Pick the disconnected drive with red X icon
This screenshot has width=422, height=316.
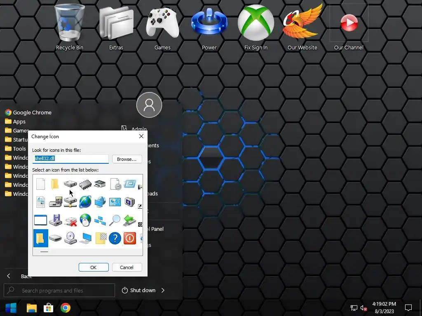[70, 221]
